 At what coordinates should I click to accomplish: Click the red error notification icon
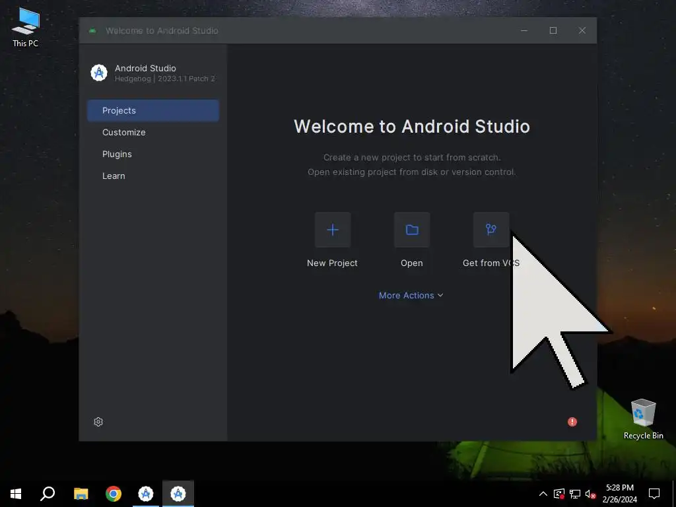tap(572, 422)
